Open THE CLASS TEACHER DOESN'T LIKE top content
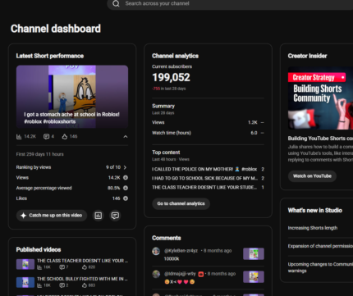 (x=204, y=187)
